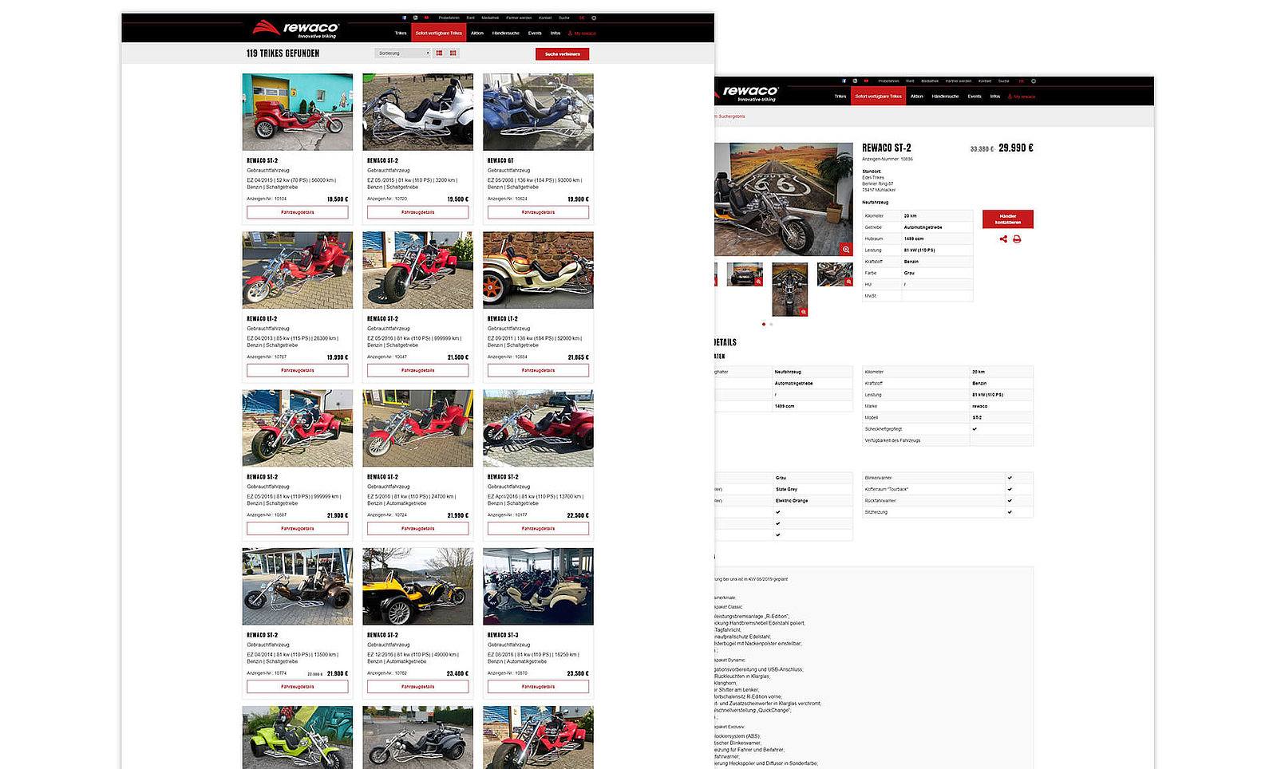The width and height of the screenshot is (1277, 769).
Task: Open Händlersuche menu on listing page
Action: pyautogui.click(x=506, y=34)
